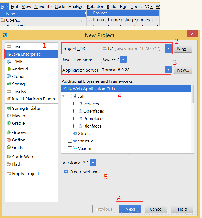Click the Primefaces JSF icon
This screenshot has height=218, width=202.
point(80,118)
